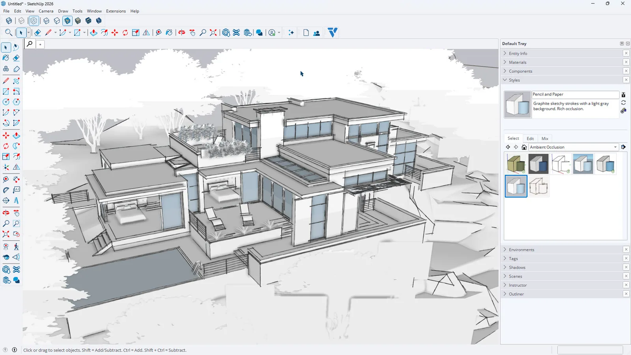The width and height of the screenshot is (631, 355).
Task: Toggle Monochrome face style in Styles toolbar
Action: pos(88,21)
